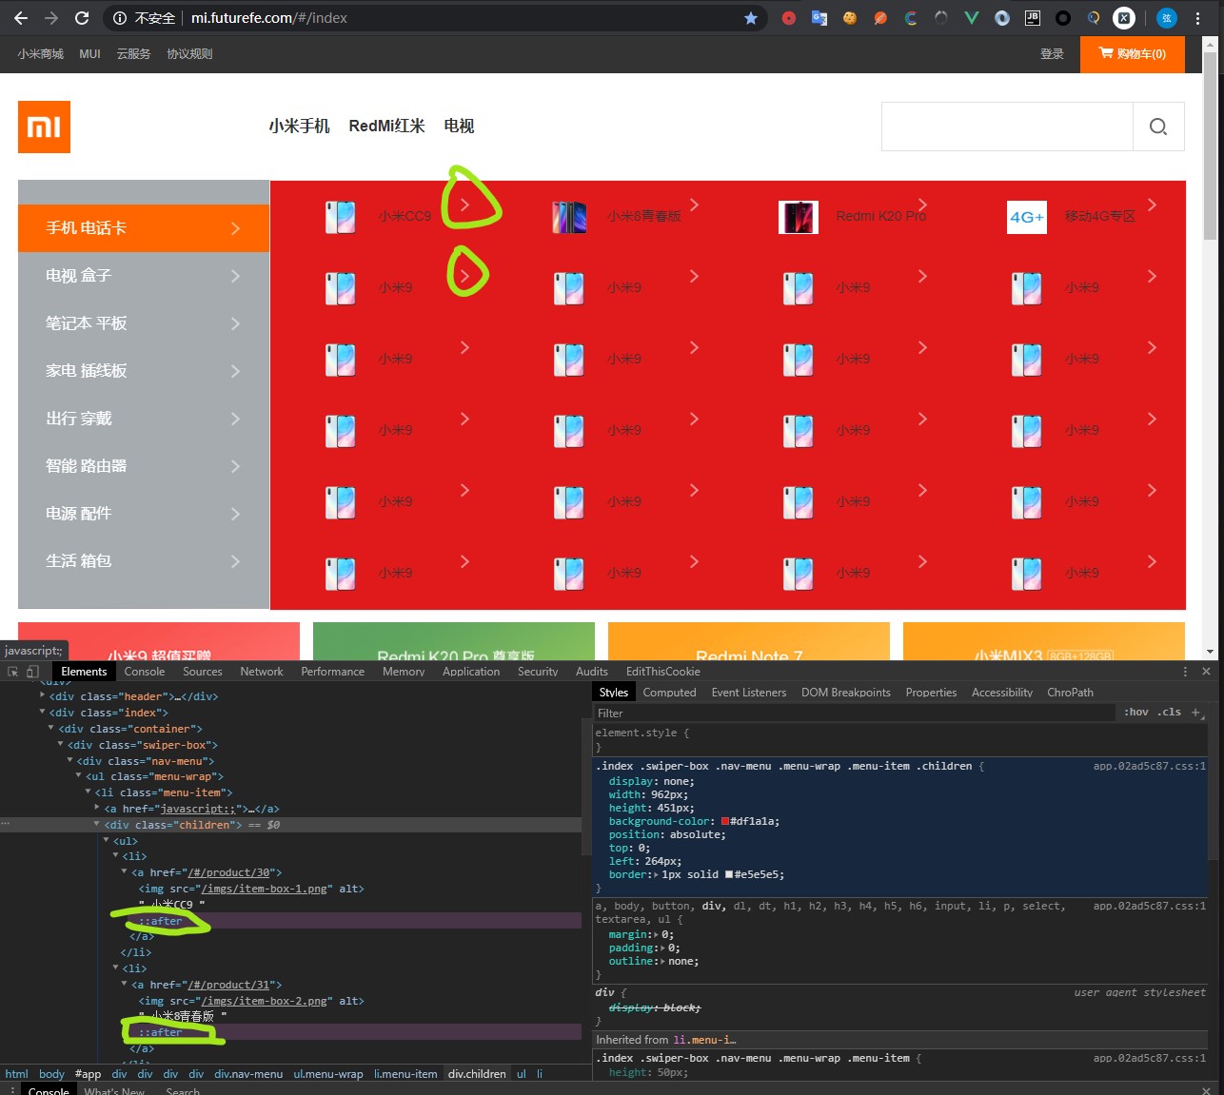Open the Network tab

262,672
